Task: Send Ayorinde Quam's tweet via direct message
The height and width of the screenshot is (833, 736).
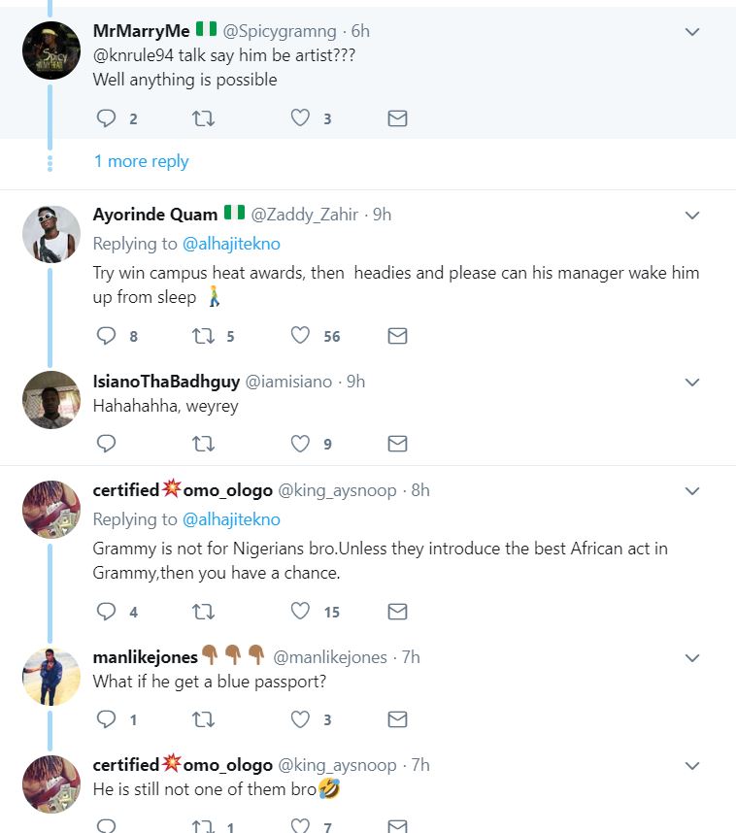Action: (397, 336)
